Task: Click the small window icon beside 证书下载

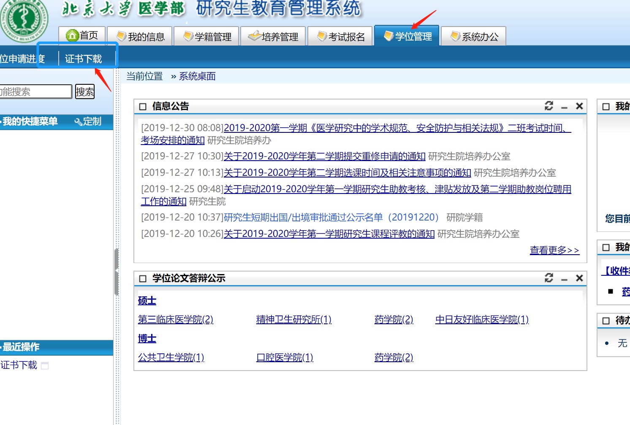Action: click(x=45, y=366)
